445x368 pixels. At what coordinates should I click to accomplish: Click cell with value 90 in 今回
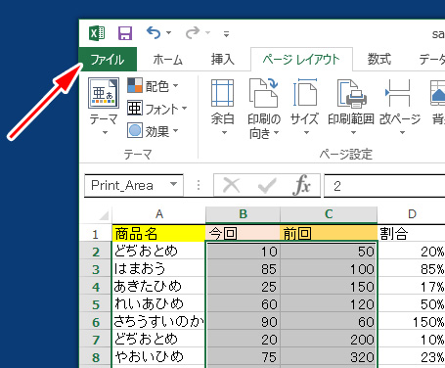243,322
